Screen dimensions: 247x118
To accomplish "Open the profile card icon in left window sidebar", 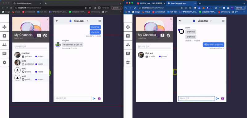I will tap(4, 36).
